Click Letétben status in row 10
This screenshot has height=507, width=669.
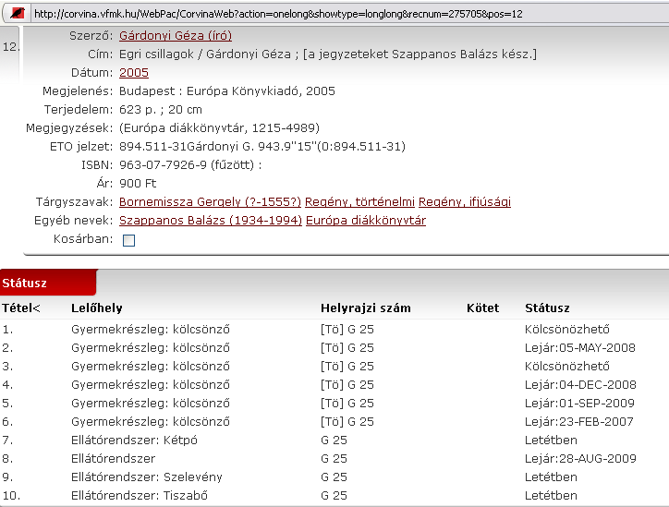click(x=551, y=496)
